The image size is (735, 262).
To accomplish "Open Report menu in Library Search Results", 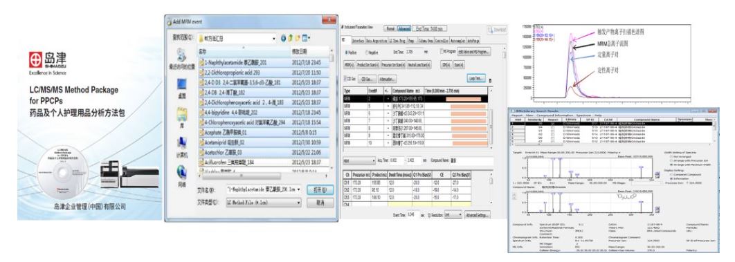I will (516, 115).
